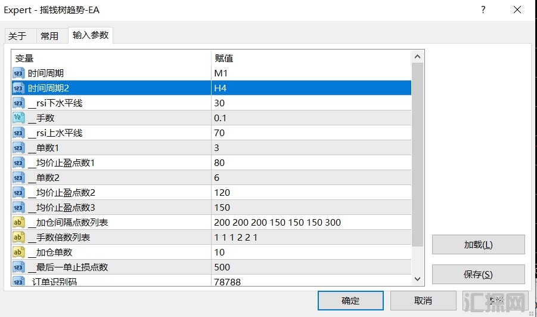Open the 常用 tab
Viewport: 537px width, 317px height.
(x=49, y=36)
